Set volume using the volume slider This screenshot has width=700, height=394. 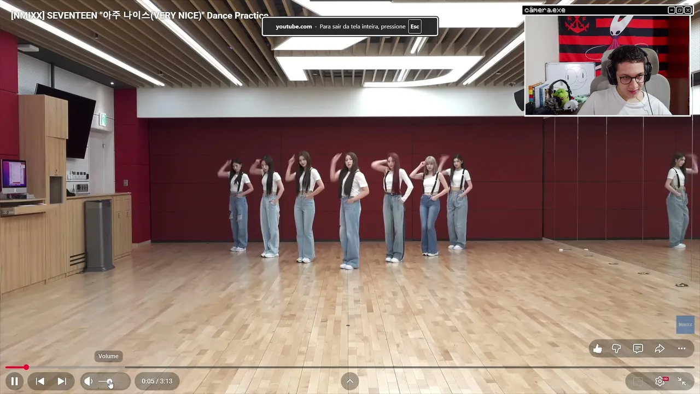[111, 381]
